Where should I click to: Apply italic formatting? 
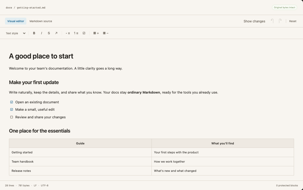[x=41, y=33]
